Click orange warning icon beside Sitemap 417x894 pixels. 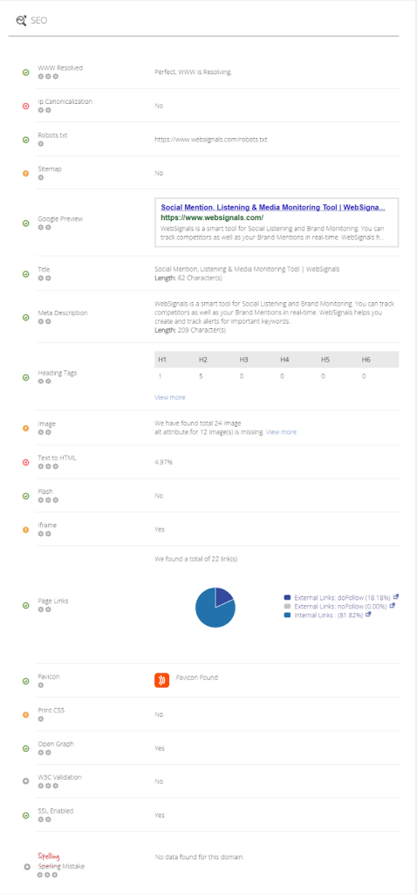point(25,174)
